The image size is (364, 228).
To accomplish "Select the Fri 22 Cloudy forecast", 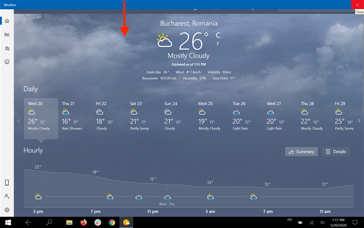I will (109, 118).
